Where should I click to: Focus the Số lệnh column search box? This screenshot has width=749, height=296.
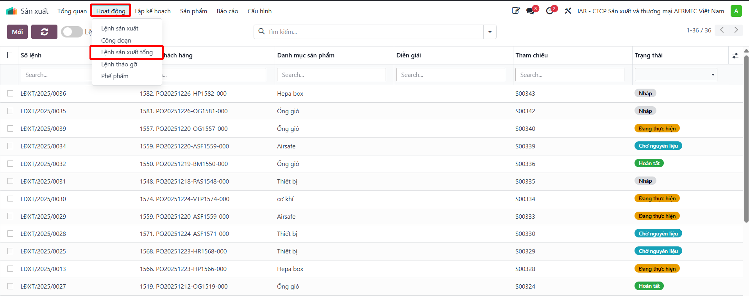coord(56,75)
